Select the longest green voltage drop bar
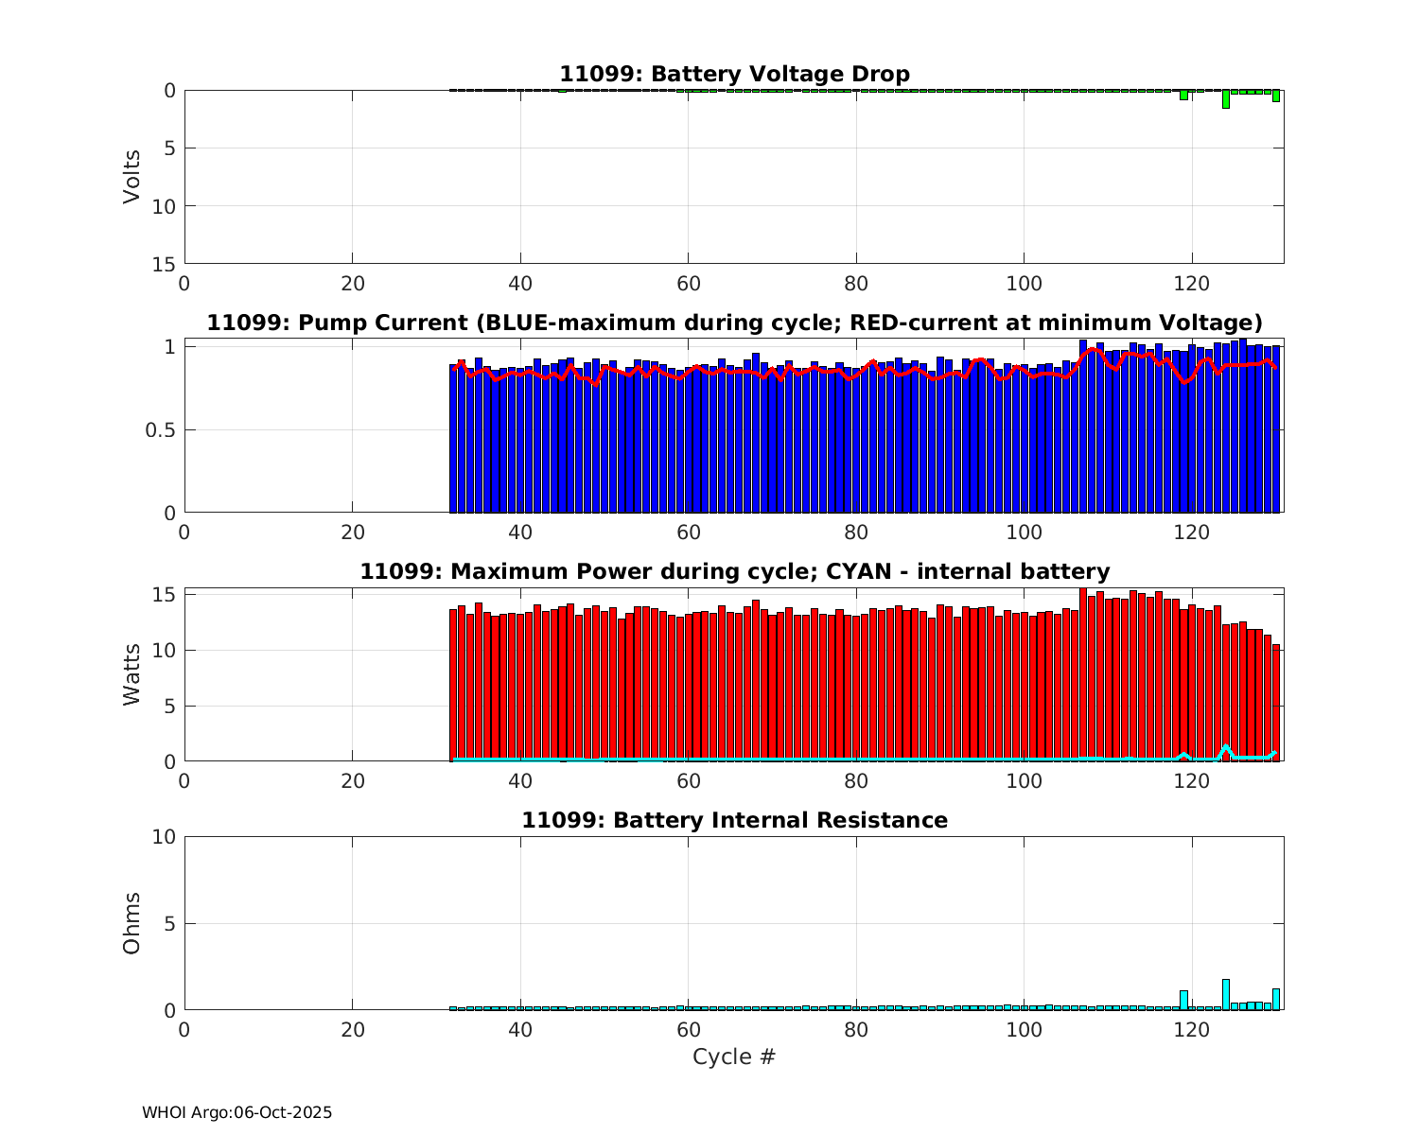The image size is (1419, 1135). click(1225, 99)
